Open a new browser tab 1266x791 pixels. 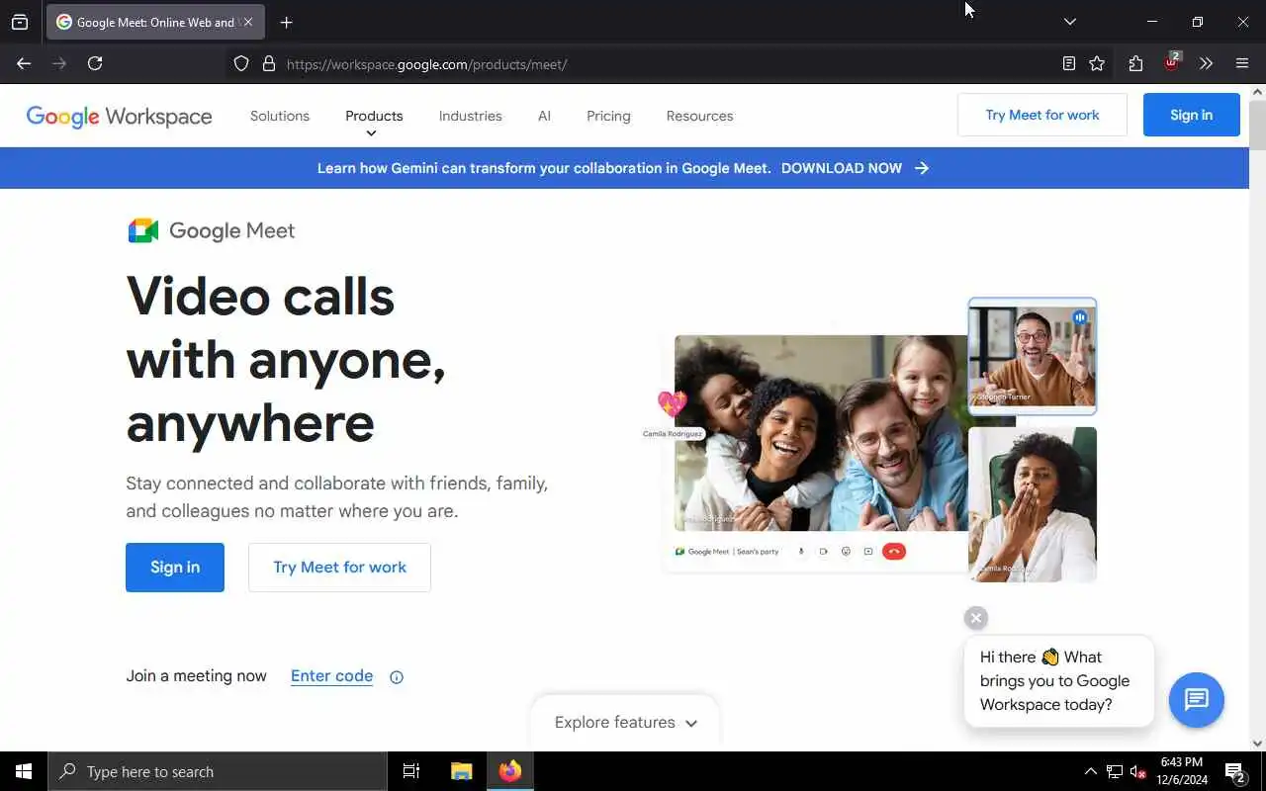[x=286, y=22]
